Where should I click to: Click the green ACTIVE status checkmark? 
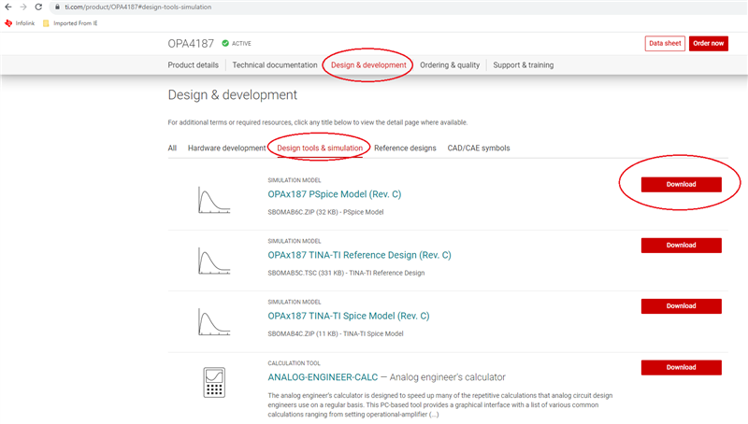[225, 43]
